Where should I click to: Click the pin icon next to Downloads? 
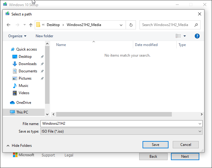point(42,64)
